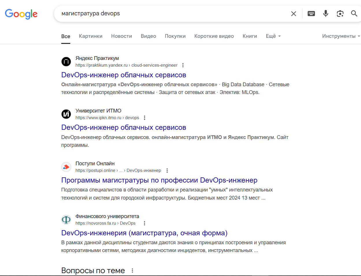Click snippet starting В рамках данной дисциплины
The image size is (361, 276).
pyautogui.click(x=173, y=247)
